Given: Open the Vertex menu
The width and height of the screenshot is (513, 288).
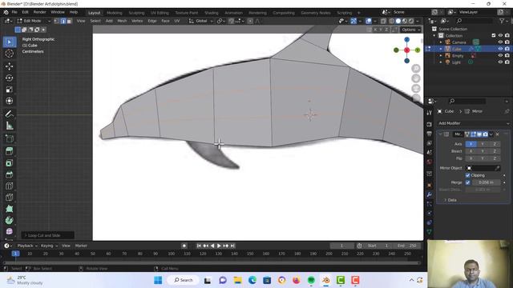Looking at the screenshot, I should tap(137, 21).
